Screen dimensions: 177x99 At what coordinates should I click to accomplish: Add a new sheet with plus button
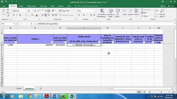(x=41, y=89)
